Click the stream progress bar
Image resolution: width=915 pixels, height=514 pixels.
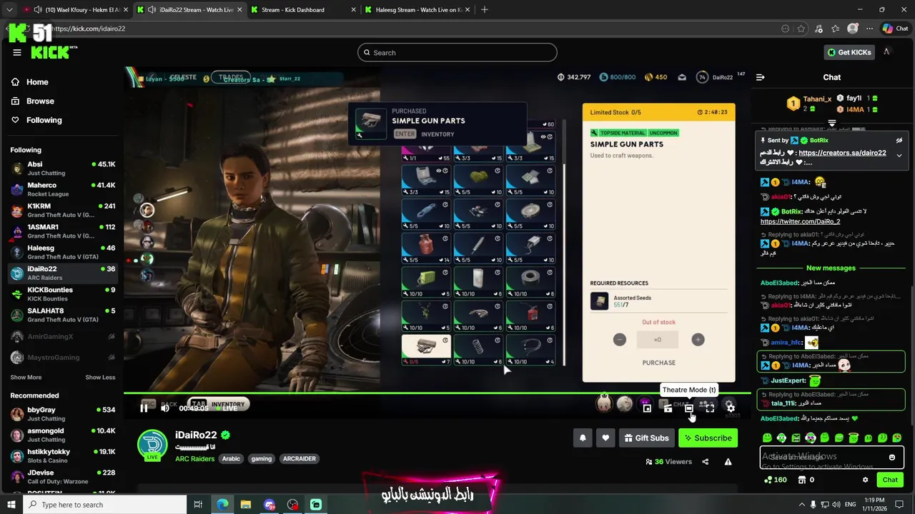click(437, 393)
